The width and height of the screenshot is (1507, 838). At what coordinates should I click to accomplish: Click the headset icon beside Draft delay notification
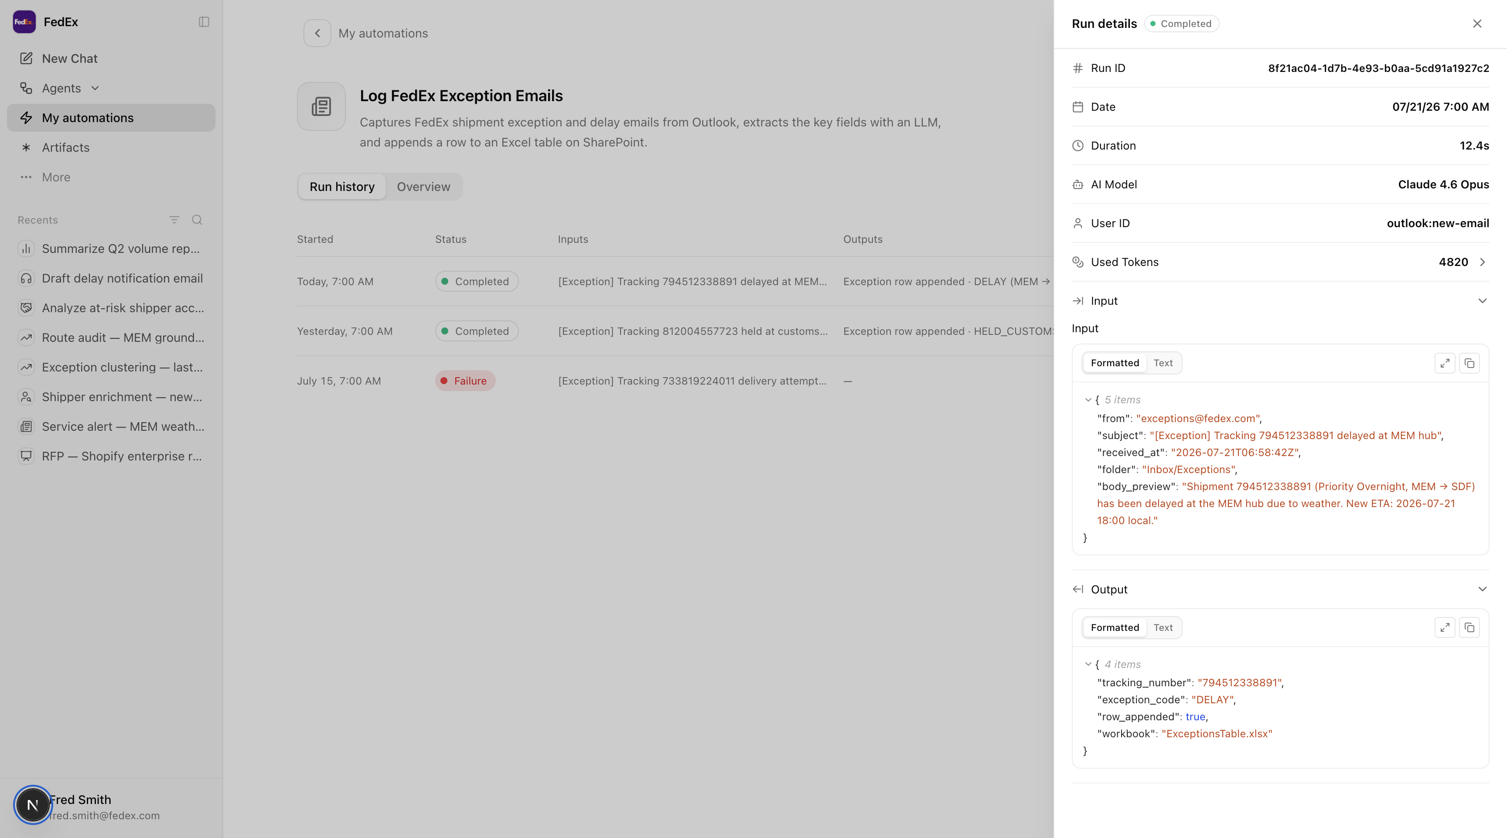pyautogui.click(x=26, y=278)
